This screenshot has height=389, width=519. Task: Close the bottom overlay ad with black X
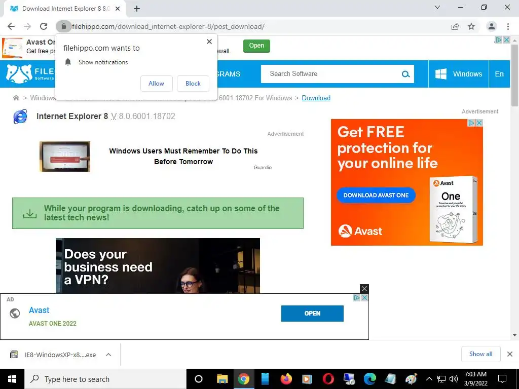tap(364, 289)
